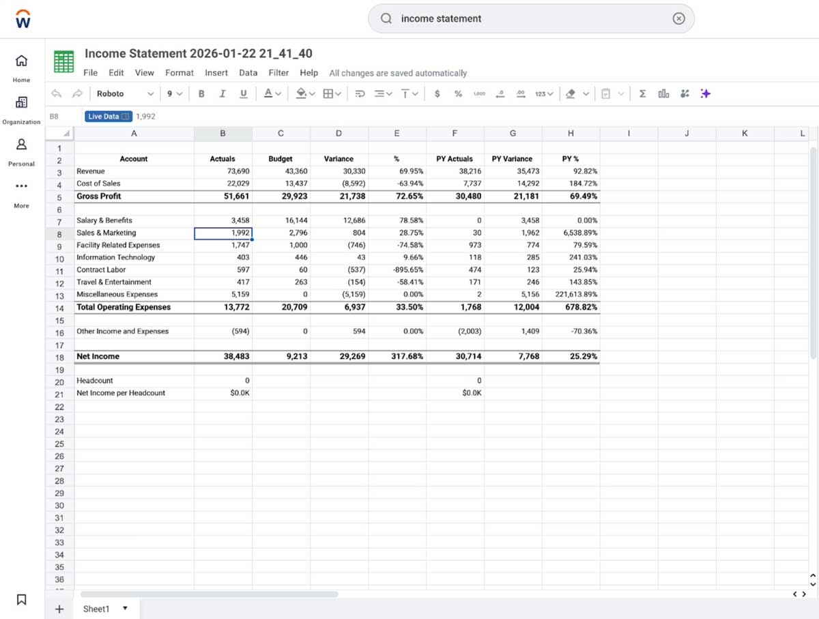
Task: Select the italic formatting icon
Action: coord(222,93)
